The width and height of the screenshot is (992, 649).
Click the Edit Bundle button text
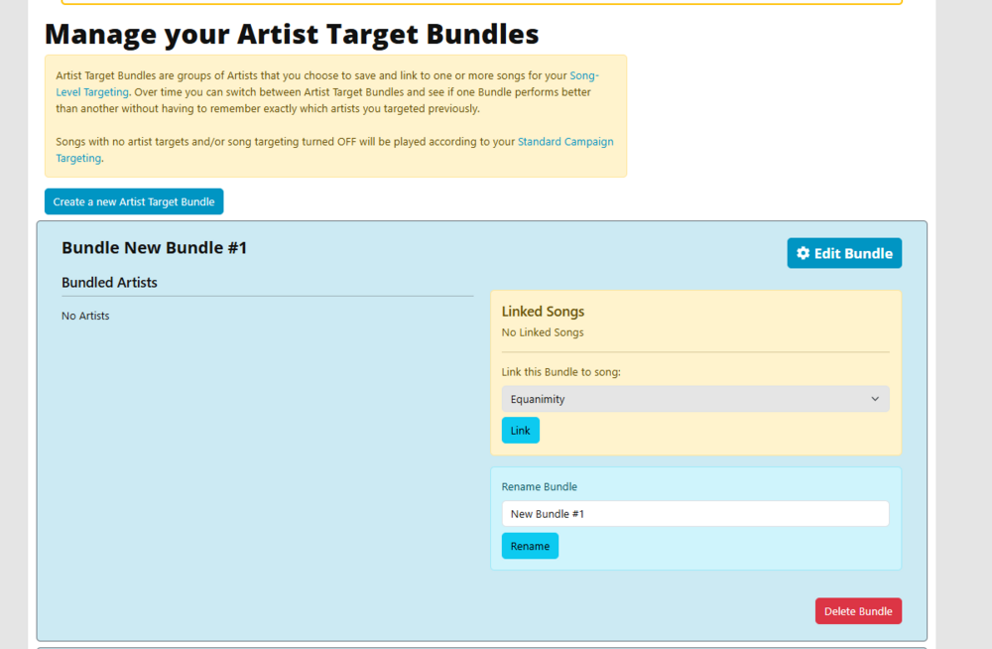[x=853, y=253]
